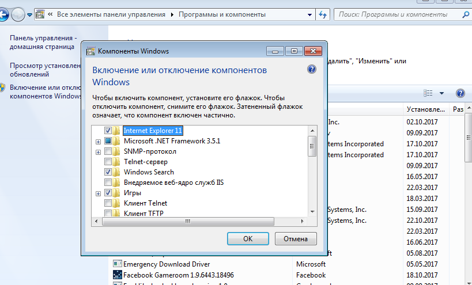Enable the Клиент Telnet checkbox
The height and width of the screenshot is (285, 472).
click(x=108, y=203)
